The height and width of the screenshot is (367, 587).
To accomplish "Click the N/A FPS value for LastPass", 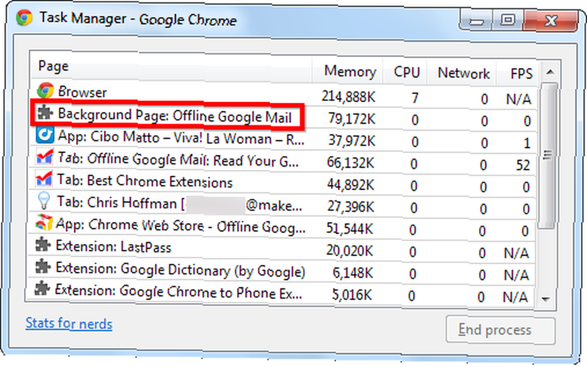I will (516, 253).
